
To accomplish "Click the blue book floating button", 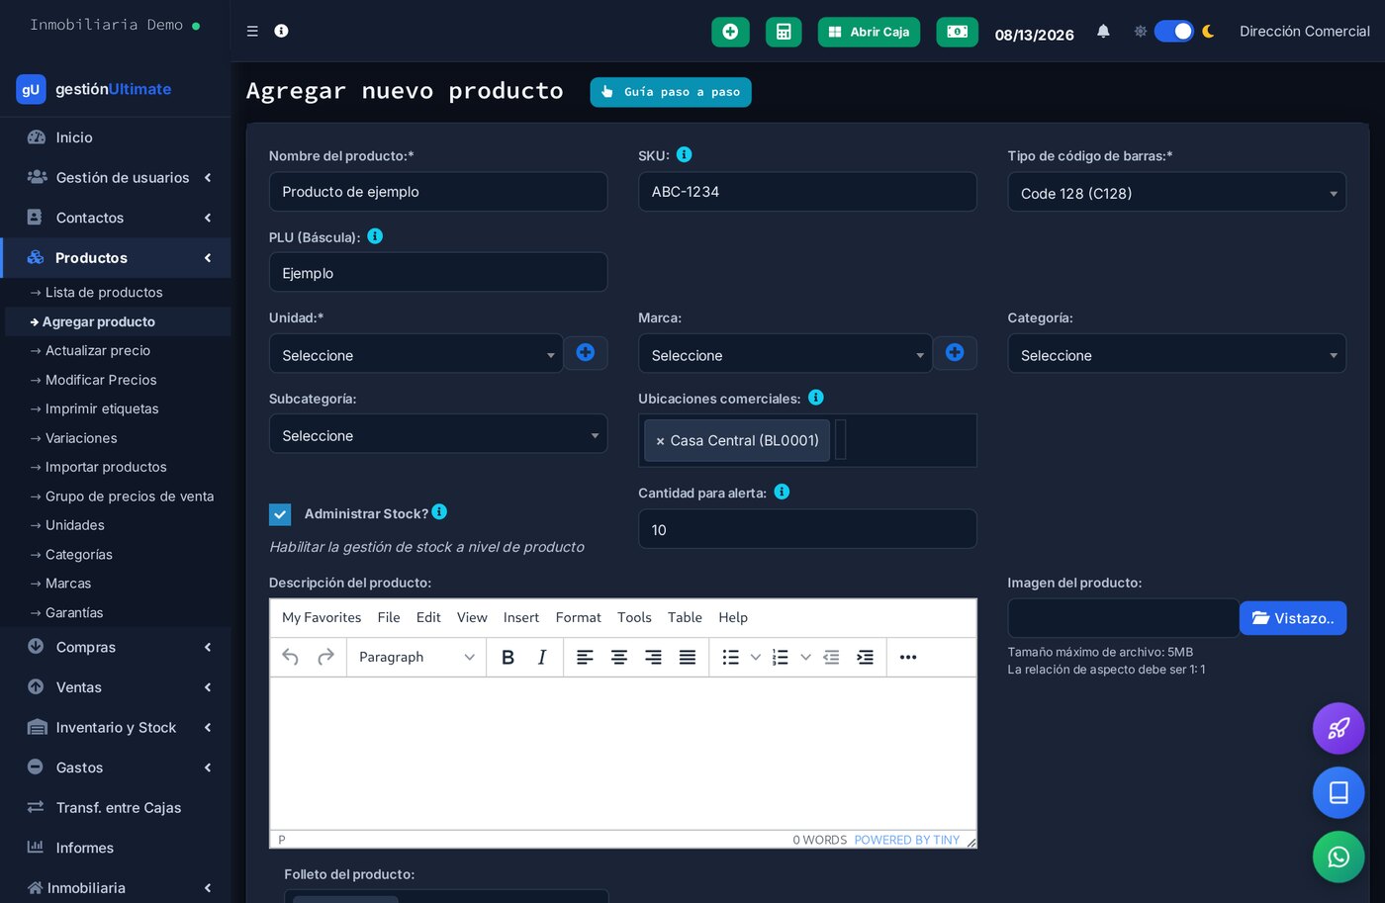I will coord(1339,792).
